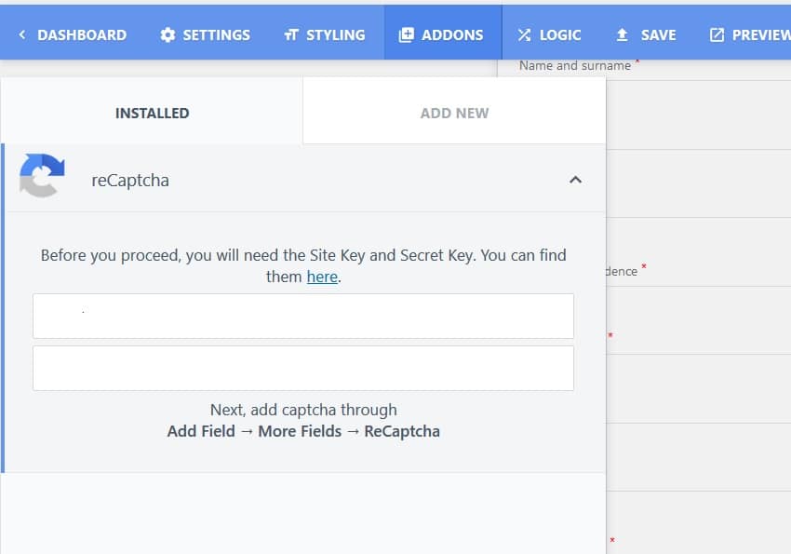791x554 pixels.
Task: Open the Dashboard menu item
Action: pyautogui.click(x=82, y=34)
